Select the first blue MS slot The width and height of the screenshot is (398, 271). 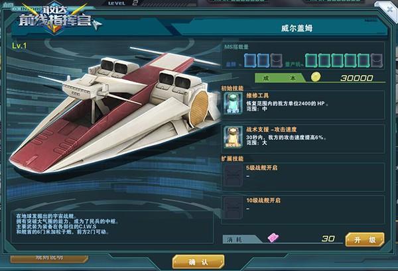250,60
